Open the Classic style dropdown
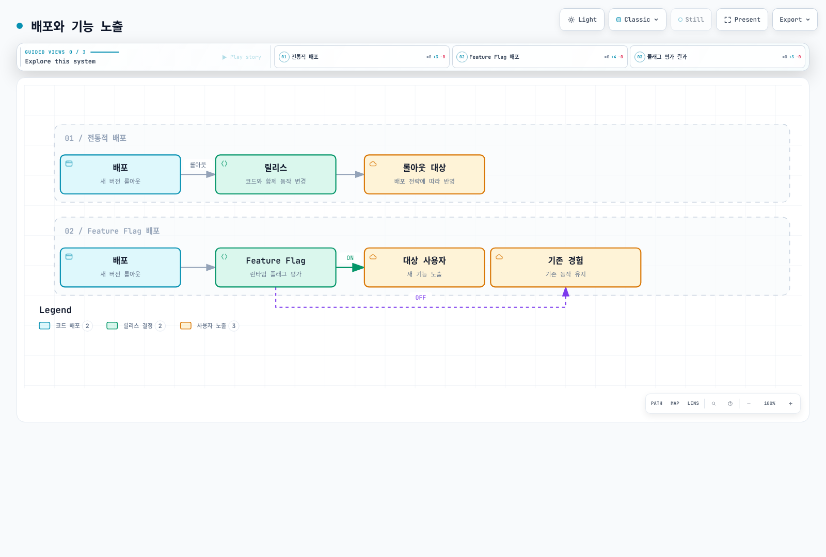Viewport: 826px width, 557px height. pos(638,20)
